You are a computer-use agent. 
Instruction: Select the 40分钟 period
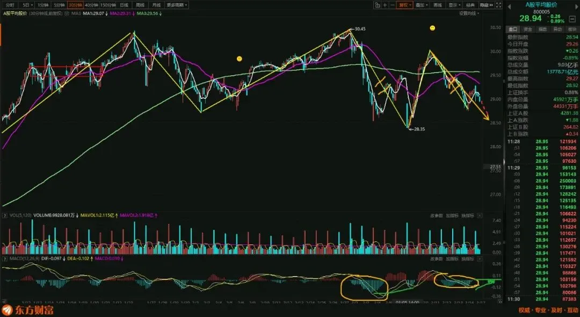(x=91, y=5)
